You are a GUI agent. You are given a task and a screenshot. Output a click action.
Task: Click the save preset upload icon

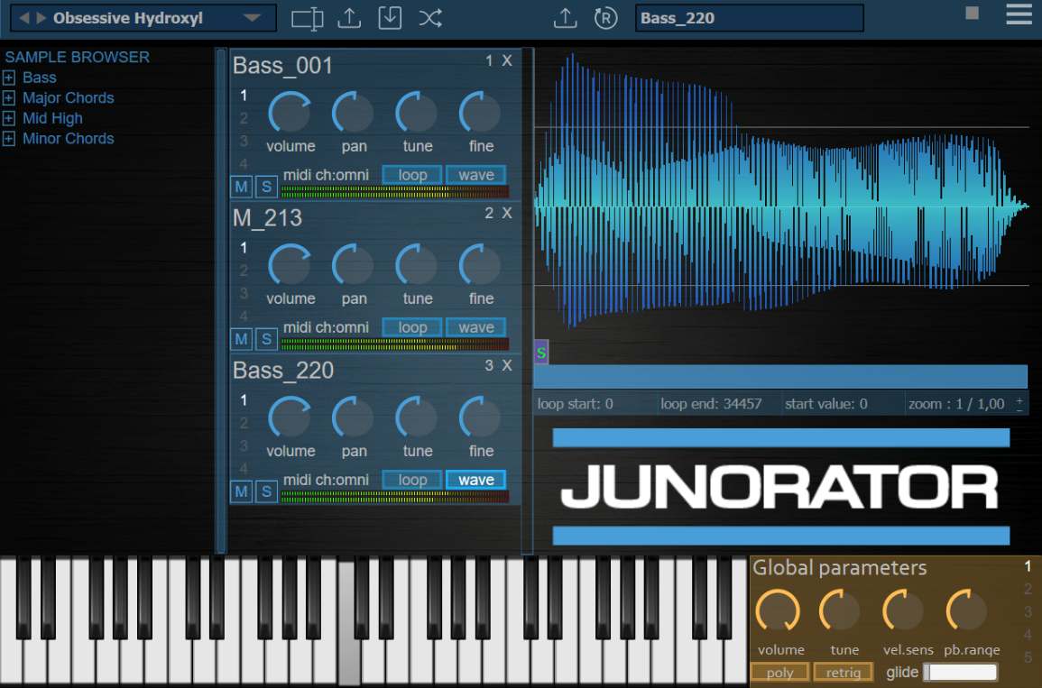point(349,16)
